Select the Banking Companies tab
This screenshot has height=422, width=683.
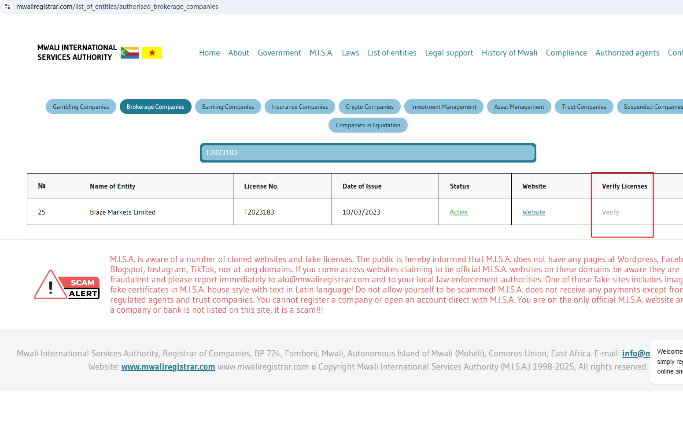(228, 107)
